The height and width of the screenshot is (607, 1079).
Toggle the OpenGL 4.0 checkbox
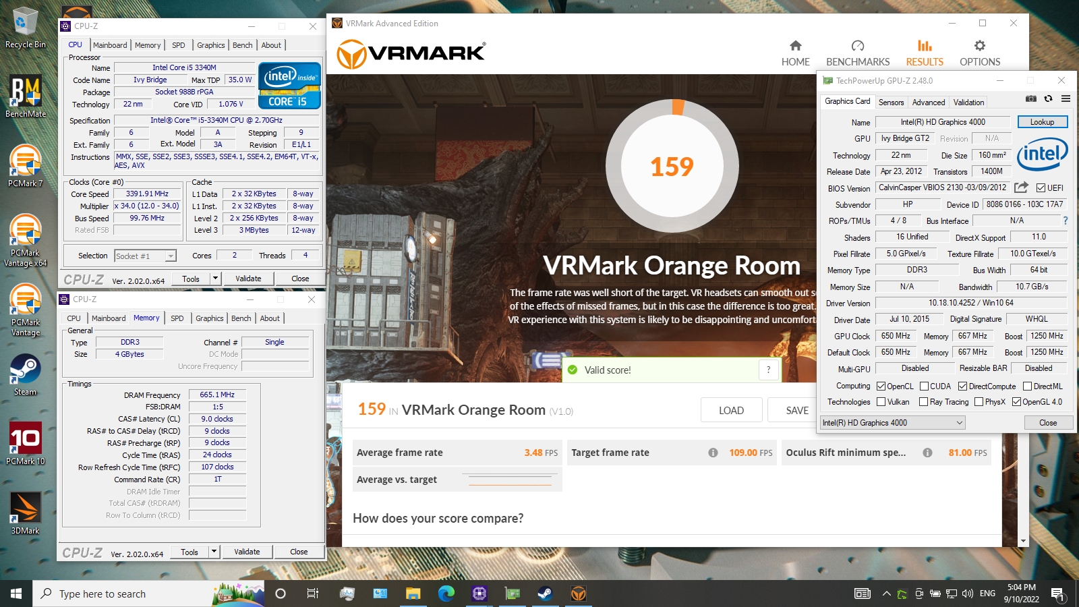(1016, 402)
